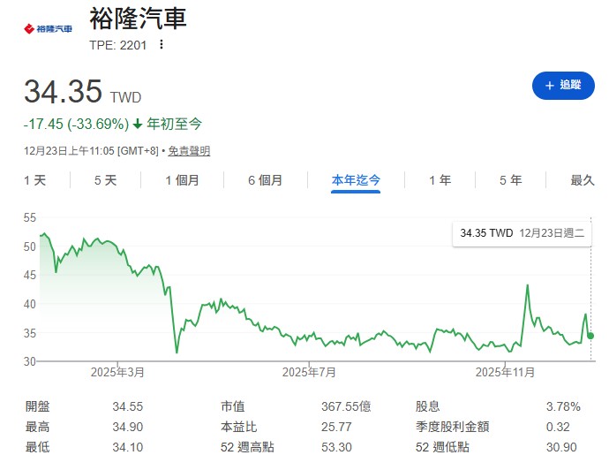Screen dimensions: 609x470
Task: Click the 裕隆汽車 stock title heading
Action: coord(139,19)
